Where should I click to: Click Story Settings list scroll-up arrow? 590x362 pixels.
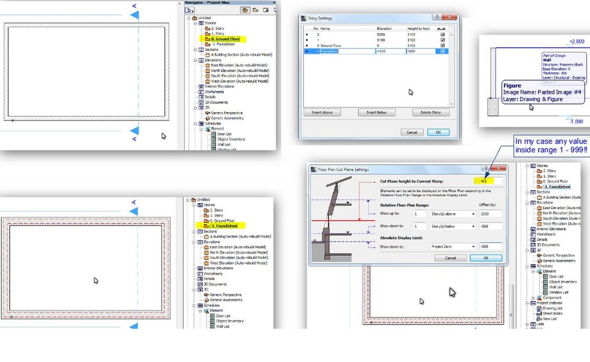pos(452,35)
